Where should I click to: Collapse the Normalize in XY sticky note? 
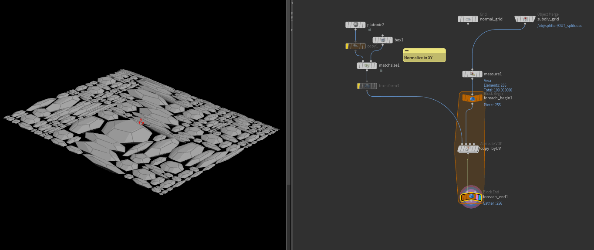point(407,51)
